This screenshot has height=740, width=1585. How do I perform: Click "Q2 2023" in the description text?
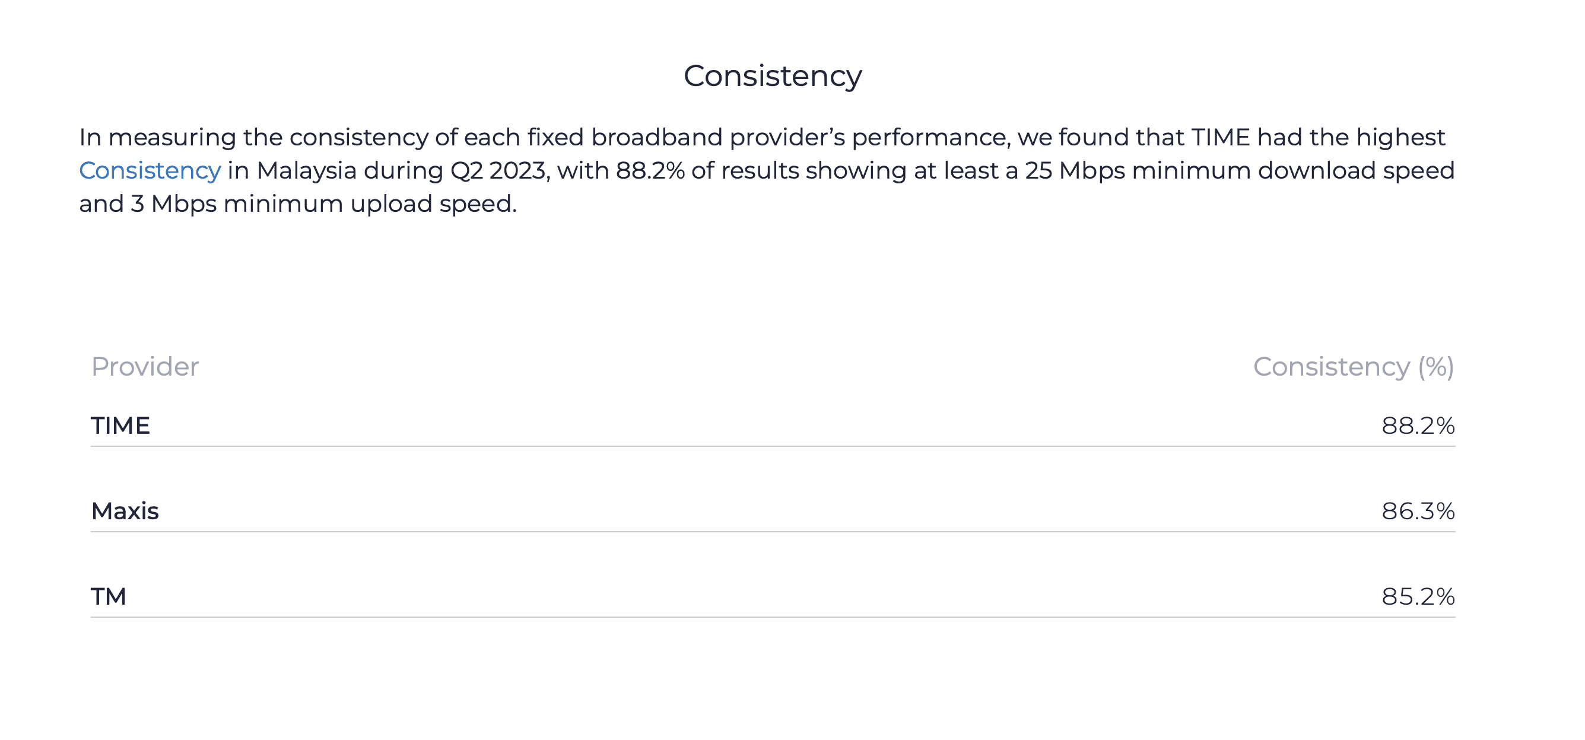tap(498, 170)
